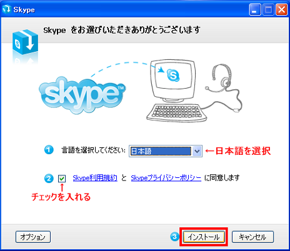Click the Skype title bar logo icon

pos(6,9)
